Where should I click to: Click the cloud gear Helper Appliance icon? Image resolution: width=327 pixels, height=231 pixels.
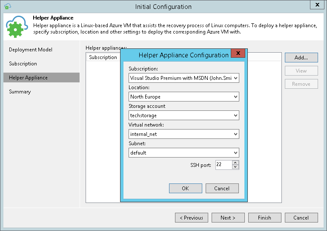(17, 26)
